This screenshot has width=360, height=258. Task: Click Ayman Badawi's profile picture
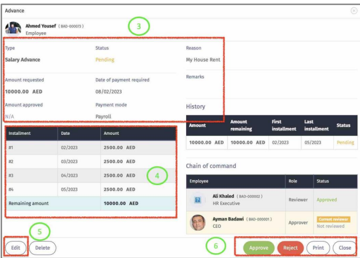[197, 222]
